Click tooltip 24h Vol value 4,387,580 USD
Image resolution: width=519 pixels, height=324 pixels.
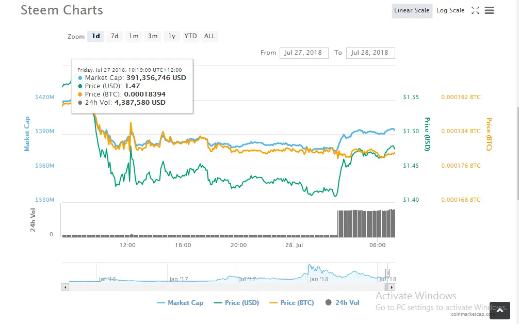coord(140,103)
